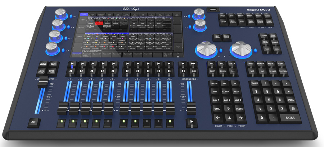Open the PATCH window key
Viewport: 324px width, 147px height.
point(250,16)
